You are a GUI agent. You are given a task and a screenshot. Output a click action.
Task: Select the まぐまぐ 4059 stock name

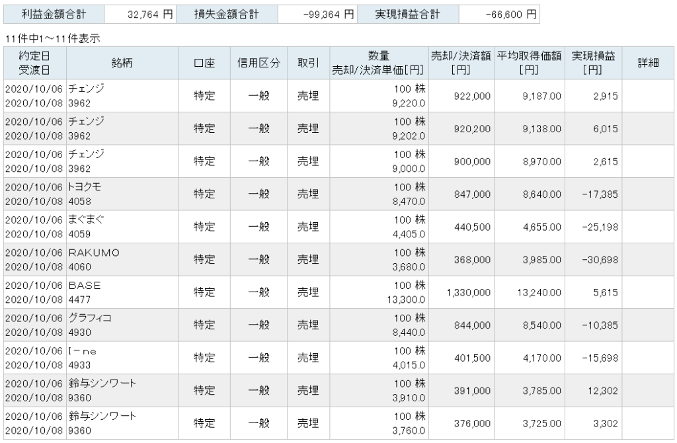point(122,227)
